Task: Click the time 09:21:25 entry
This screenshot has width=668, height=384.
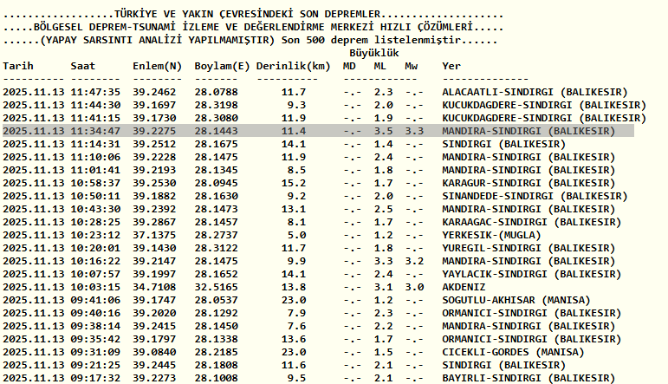Action: (95, 365)
